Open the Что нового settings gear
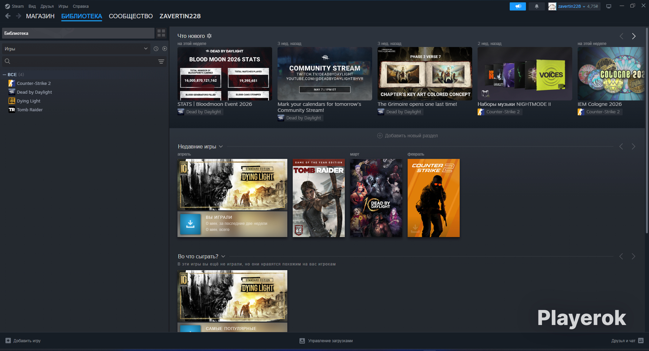This screenshot has height=351, width=649. pyautogui.click(x=209, y=36)
